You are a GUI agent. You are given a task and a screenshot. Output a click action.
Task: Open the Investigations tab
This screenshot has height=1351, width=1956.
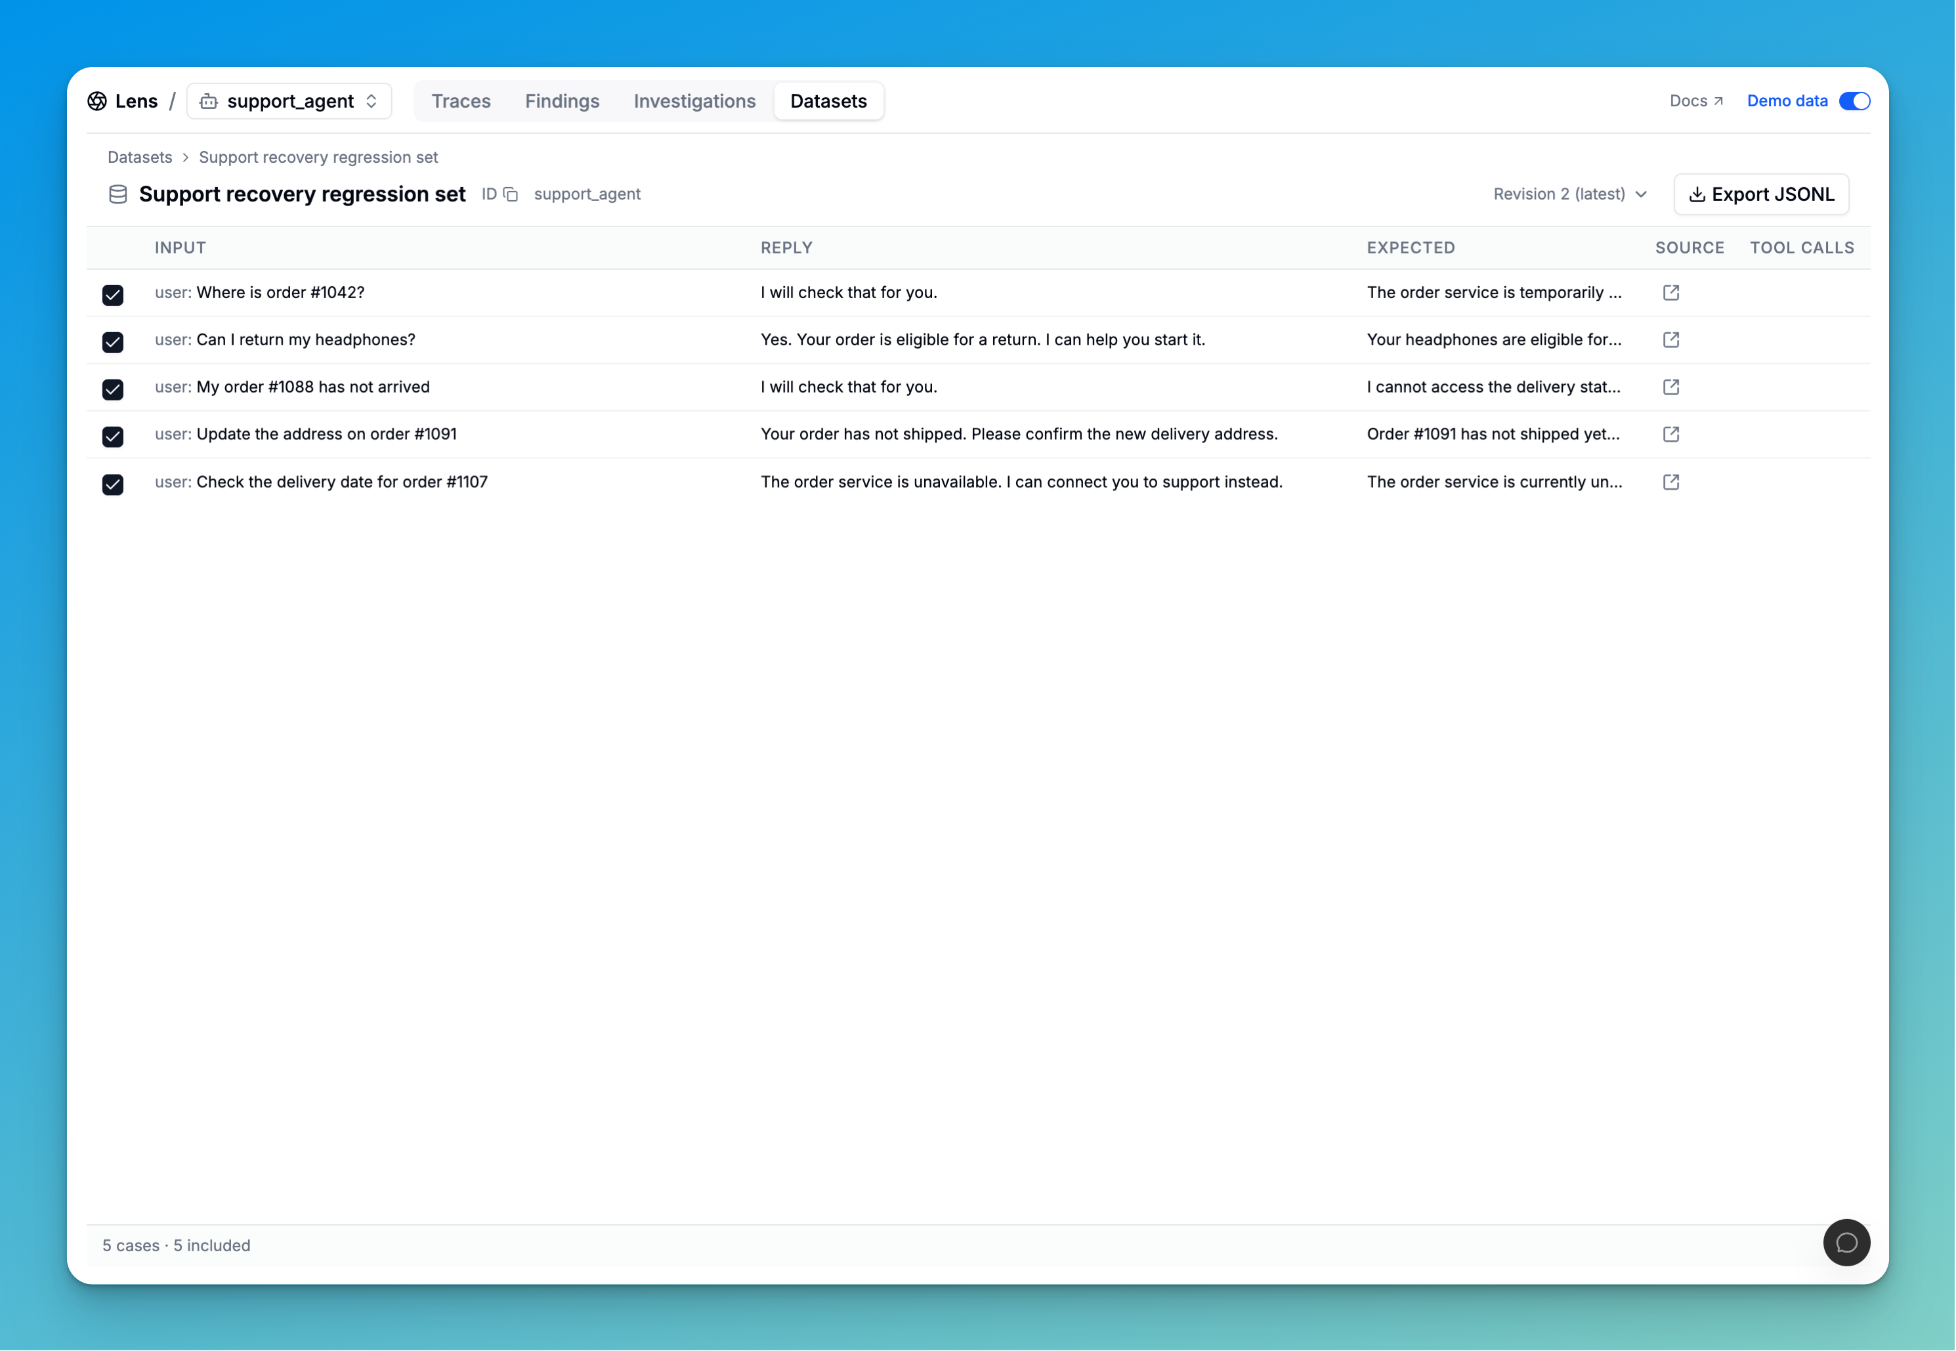[x=694, y=100]
